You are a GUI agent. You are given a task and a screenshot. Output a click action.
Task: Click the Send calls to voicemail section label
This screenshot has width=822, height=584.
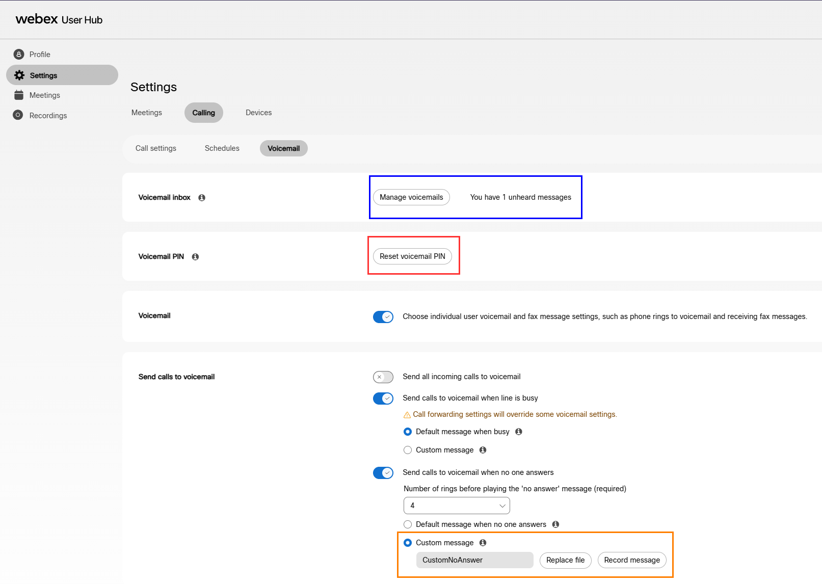pyautogui.click(x=176, y=377)
